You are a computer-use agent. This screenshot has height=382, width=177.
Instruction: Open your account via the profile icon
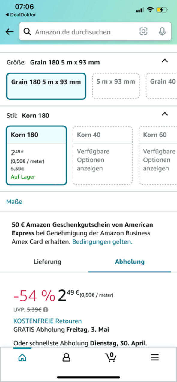66,357
